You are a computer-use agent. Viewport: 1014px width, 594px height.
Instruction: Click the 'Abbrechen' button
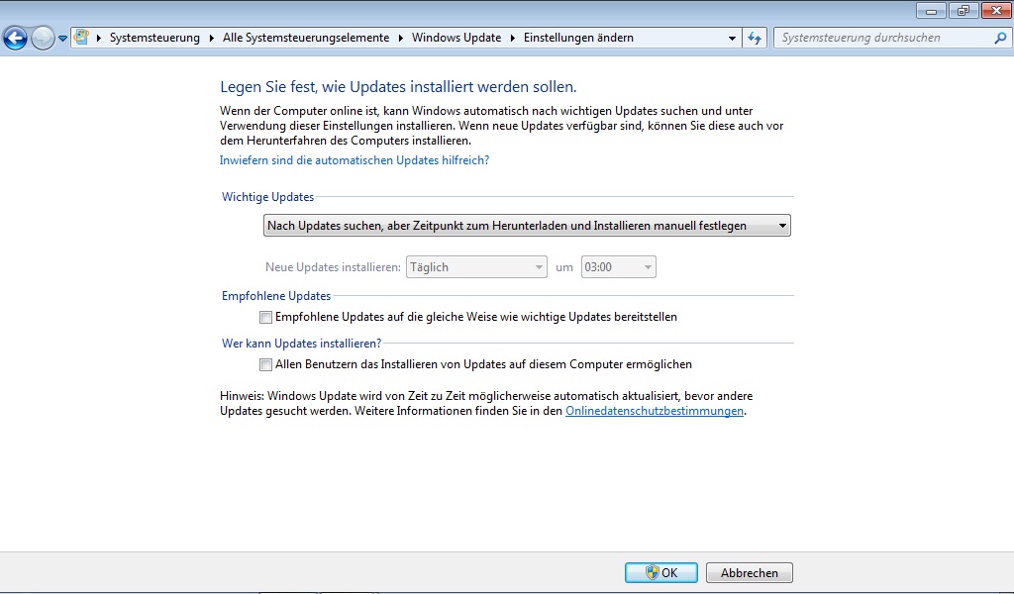click(750, 572)
